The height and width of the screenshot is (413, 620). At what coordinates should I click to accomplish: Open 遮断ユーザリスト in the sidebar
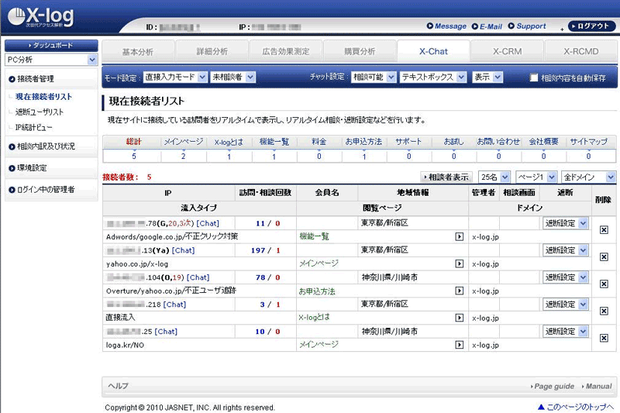pyautogui.click(x=40, y=112)
